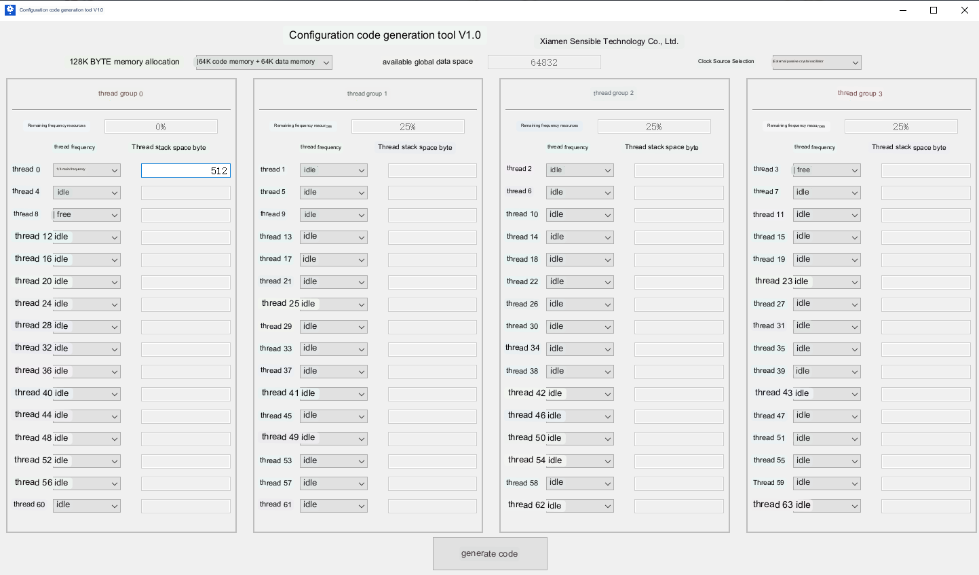Screen dimensions: 979x575
Task: Open thread 26 frequency dropdown
Action: (580, 304)
